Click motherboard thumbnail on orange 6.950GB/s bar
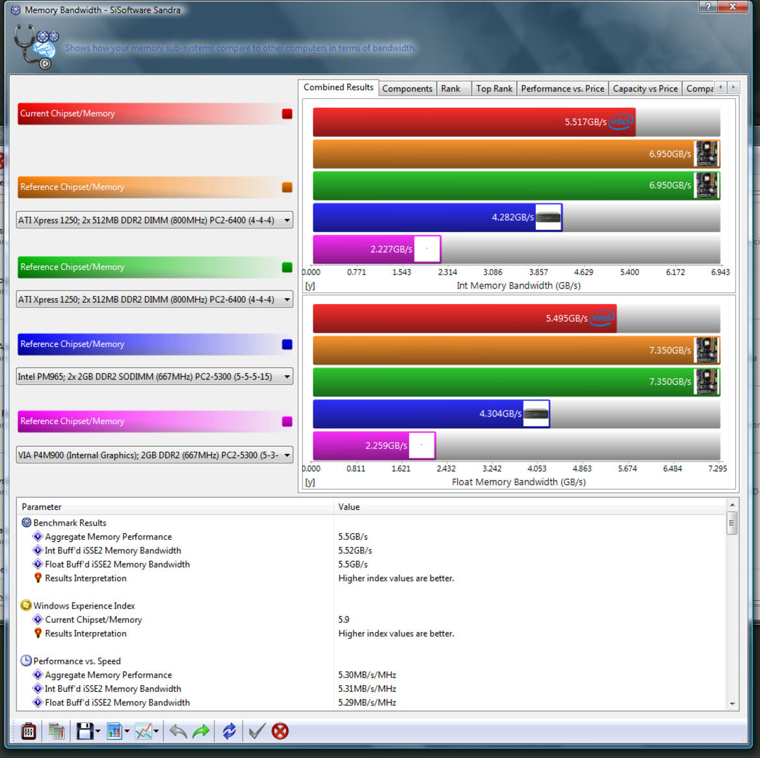The image size is (760, 758). [707, 153]
